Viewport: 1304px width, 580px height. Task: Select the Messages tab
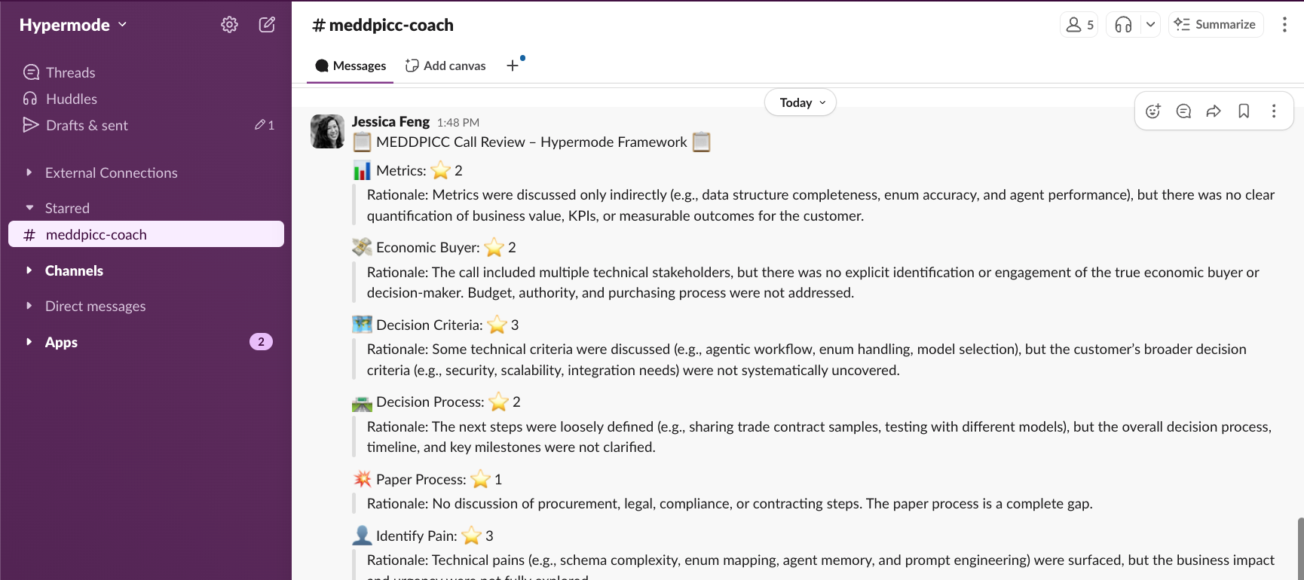coord(350,66)
